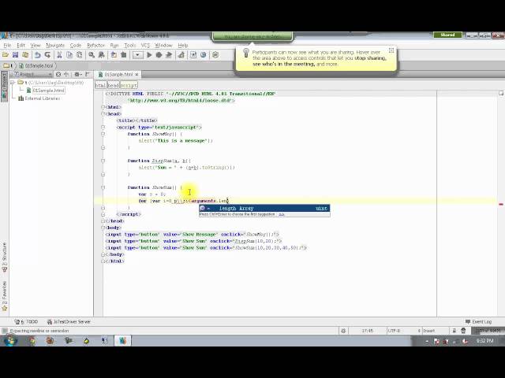505x378 pixels.
Task: Click the taskbar clock
Action: [485, 341]
